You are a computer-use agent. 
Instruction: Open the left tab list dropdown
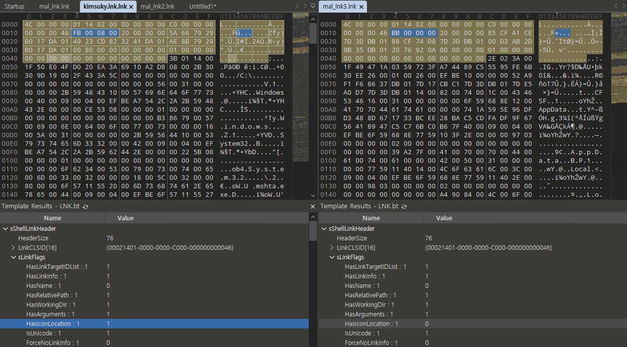(x=313, y=6)
